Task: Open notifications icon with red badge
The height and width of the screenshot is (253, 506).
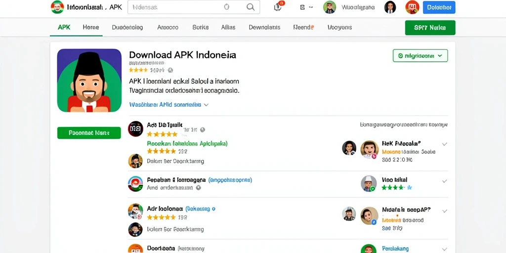Action: pyautogui.click(x=279, y=6)
